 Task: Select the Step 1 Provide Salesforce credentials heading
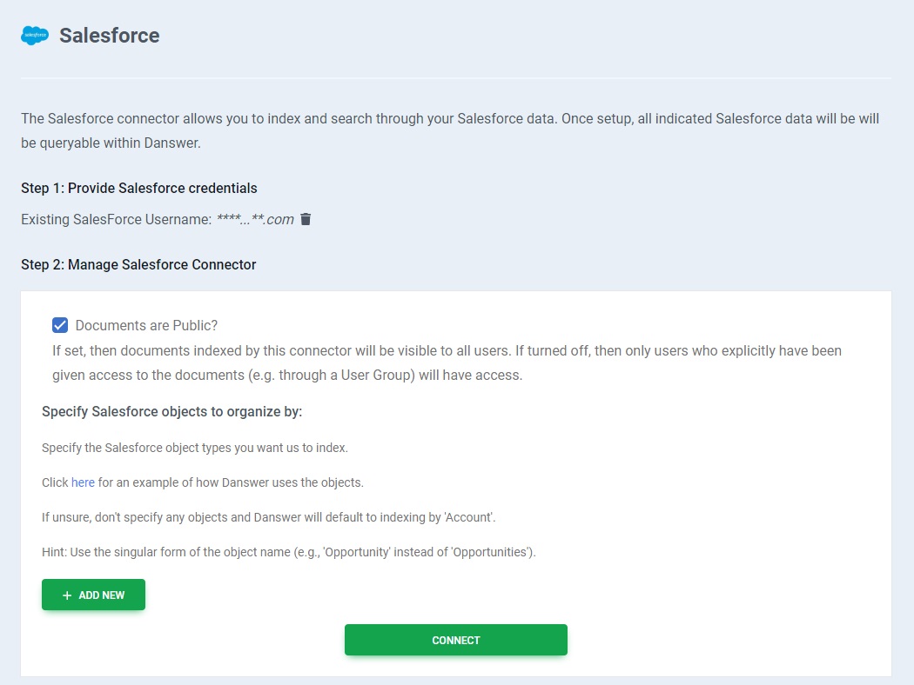(139, 188)
